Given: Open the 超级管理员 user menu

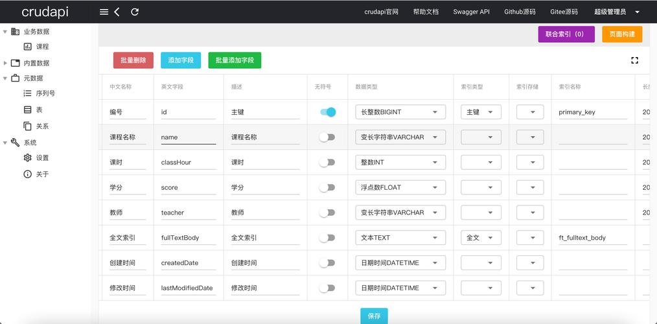Looking at the screenshot, I should coord(616,12).
